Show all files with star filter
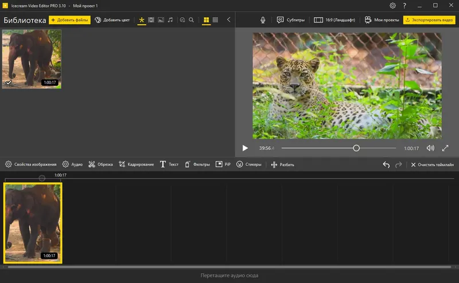459x283 pixels. pyautogui.click(x=142, y=19)
